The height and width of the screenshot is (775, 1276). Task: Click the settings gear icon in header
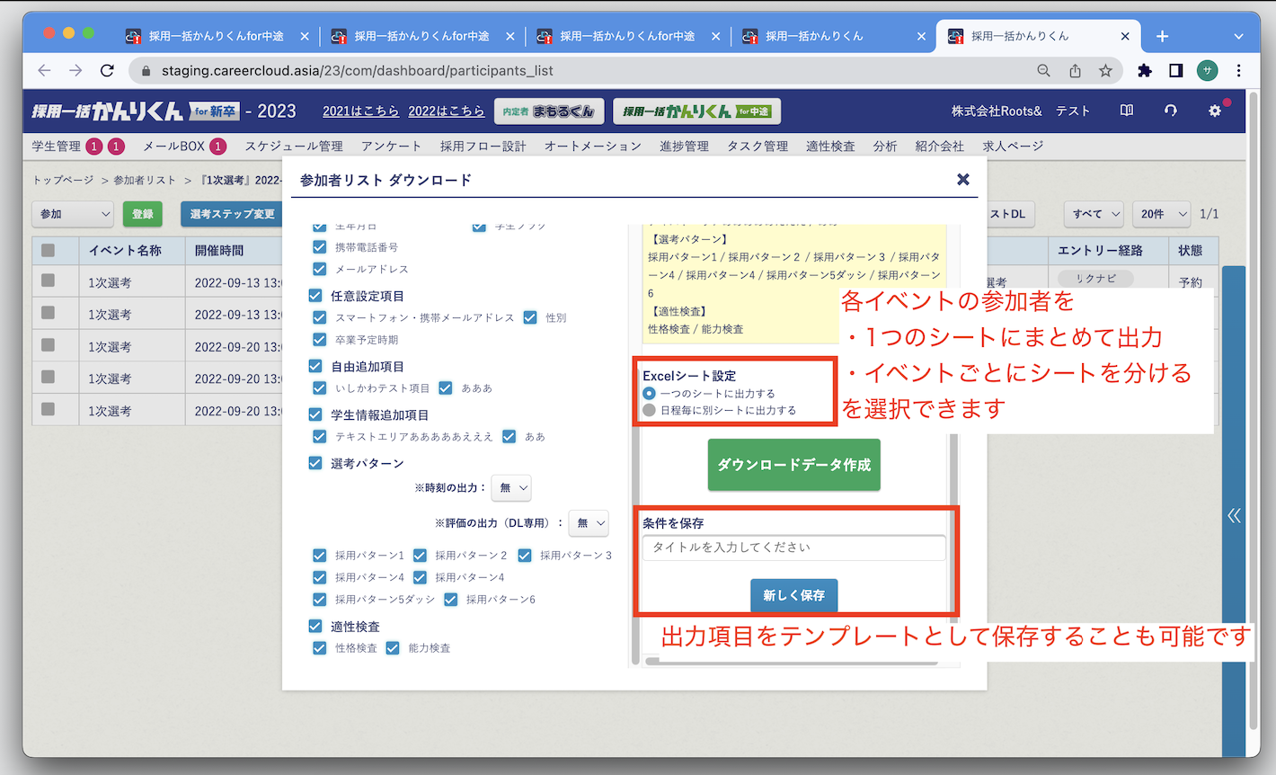1214,111
